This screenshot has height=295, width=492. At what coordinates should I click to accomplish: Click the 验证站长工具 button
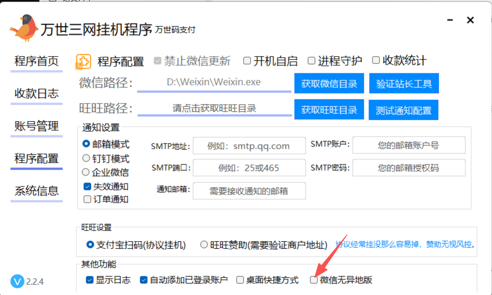click(x=404, y=84)
